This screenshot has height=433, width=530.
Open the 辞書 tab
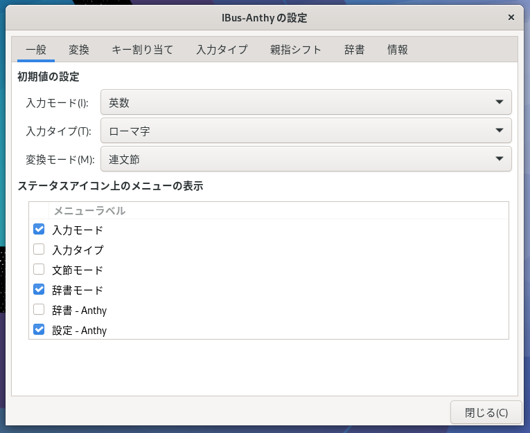coord(354,50)
